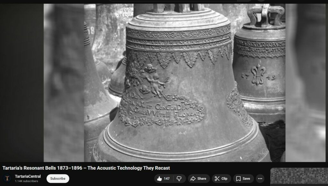
Task: Click the bell video to pause playback
Action: pyautogui.click(x=179, y=96)
